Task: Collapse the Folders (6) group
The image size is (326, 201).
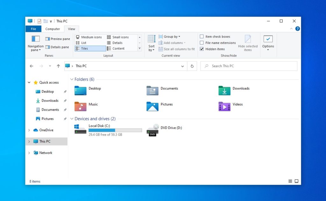Action: pyautogui.click(x=71, y=79)
